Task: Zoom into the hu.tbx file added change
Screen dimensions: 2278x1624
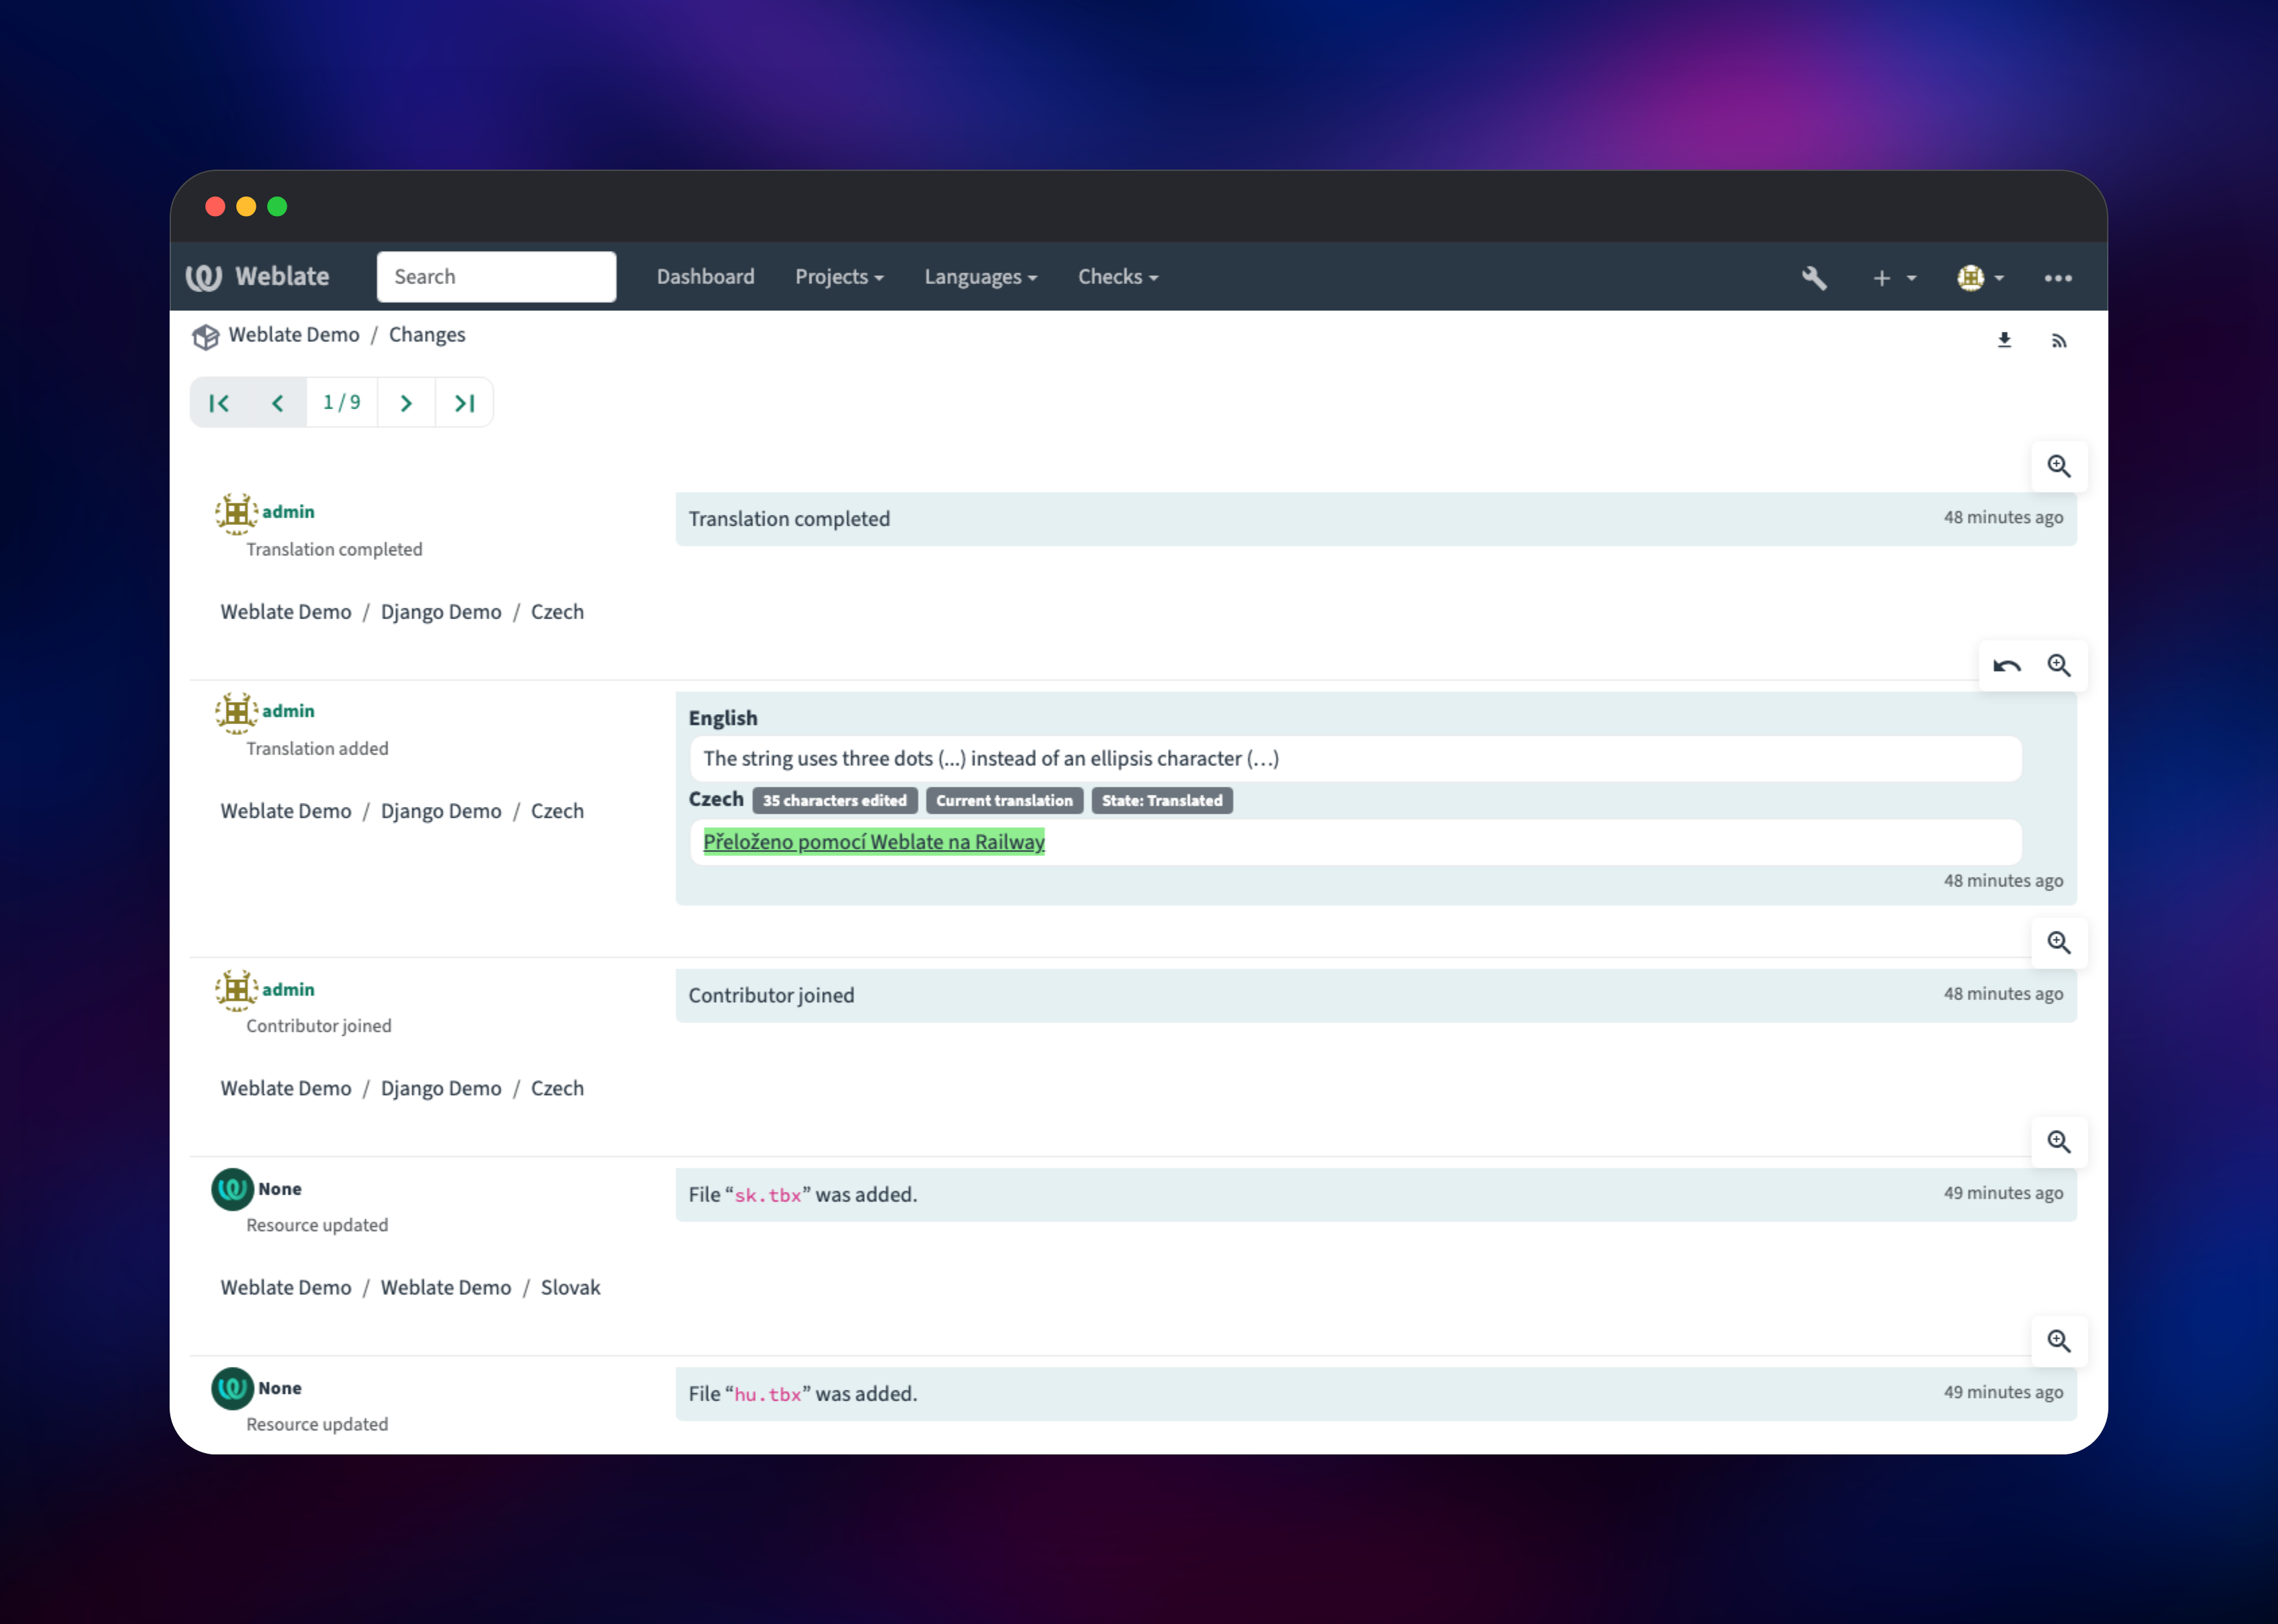Action: coord(2058,1341)
